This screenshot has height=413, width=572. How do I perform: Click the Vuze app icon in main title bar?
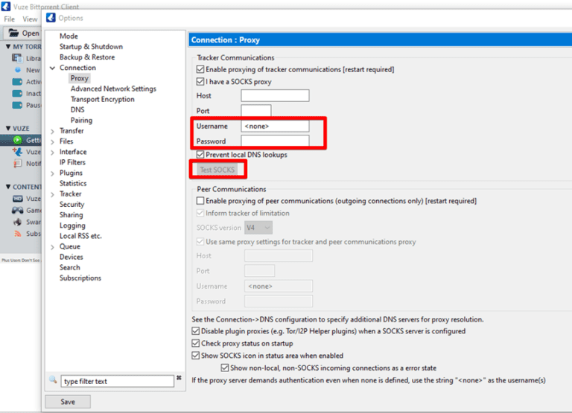(5, 6)
